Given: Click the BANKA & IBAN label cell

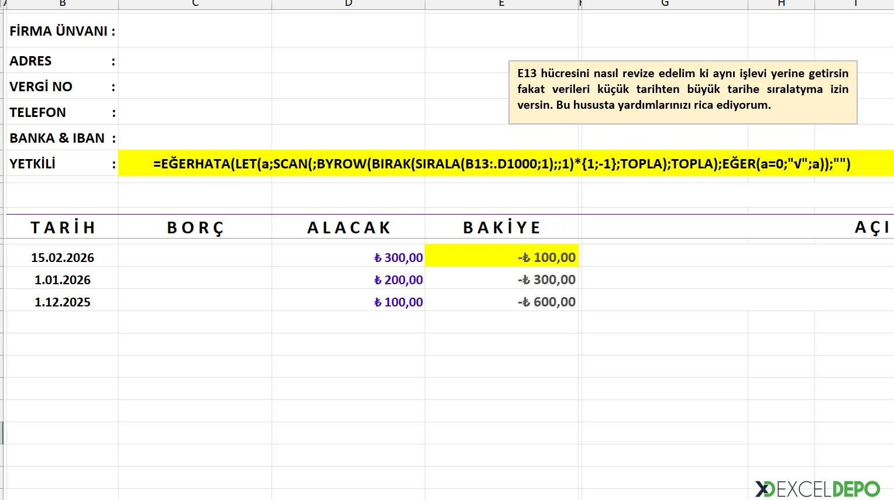Looking at the screenshot, I should tap(61, 138).
